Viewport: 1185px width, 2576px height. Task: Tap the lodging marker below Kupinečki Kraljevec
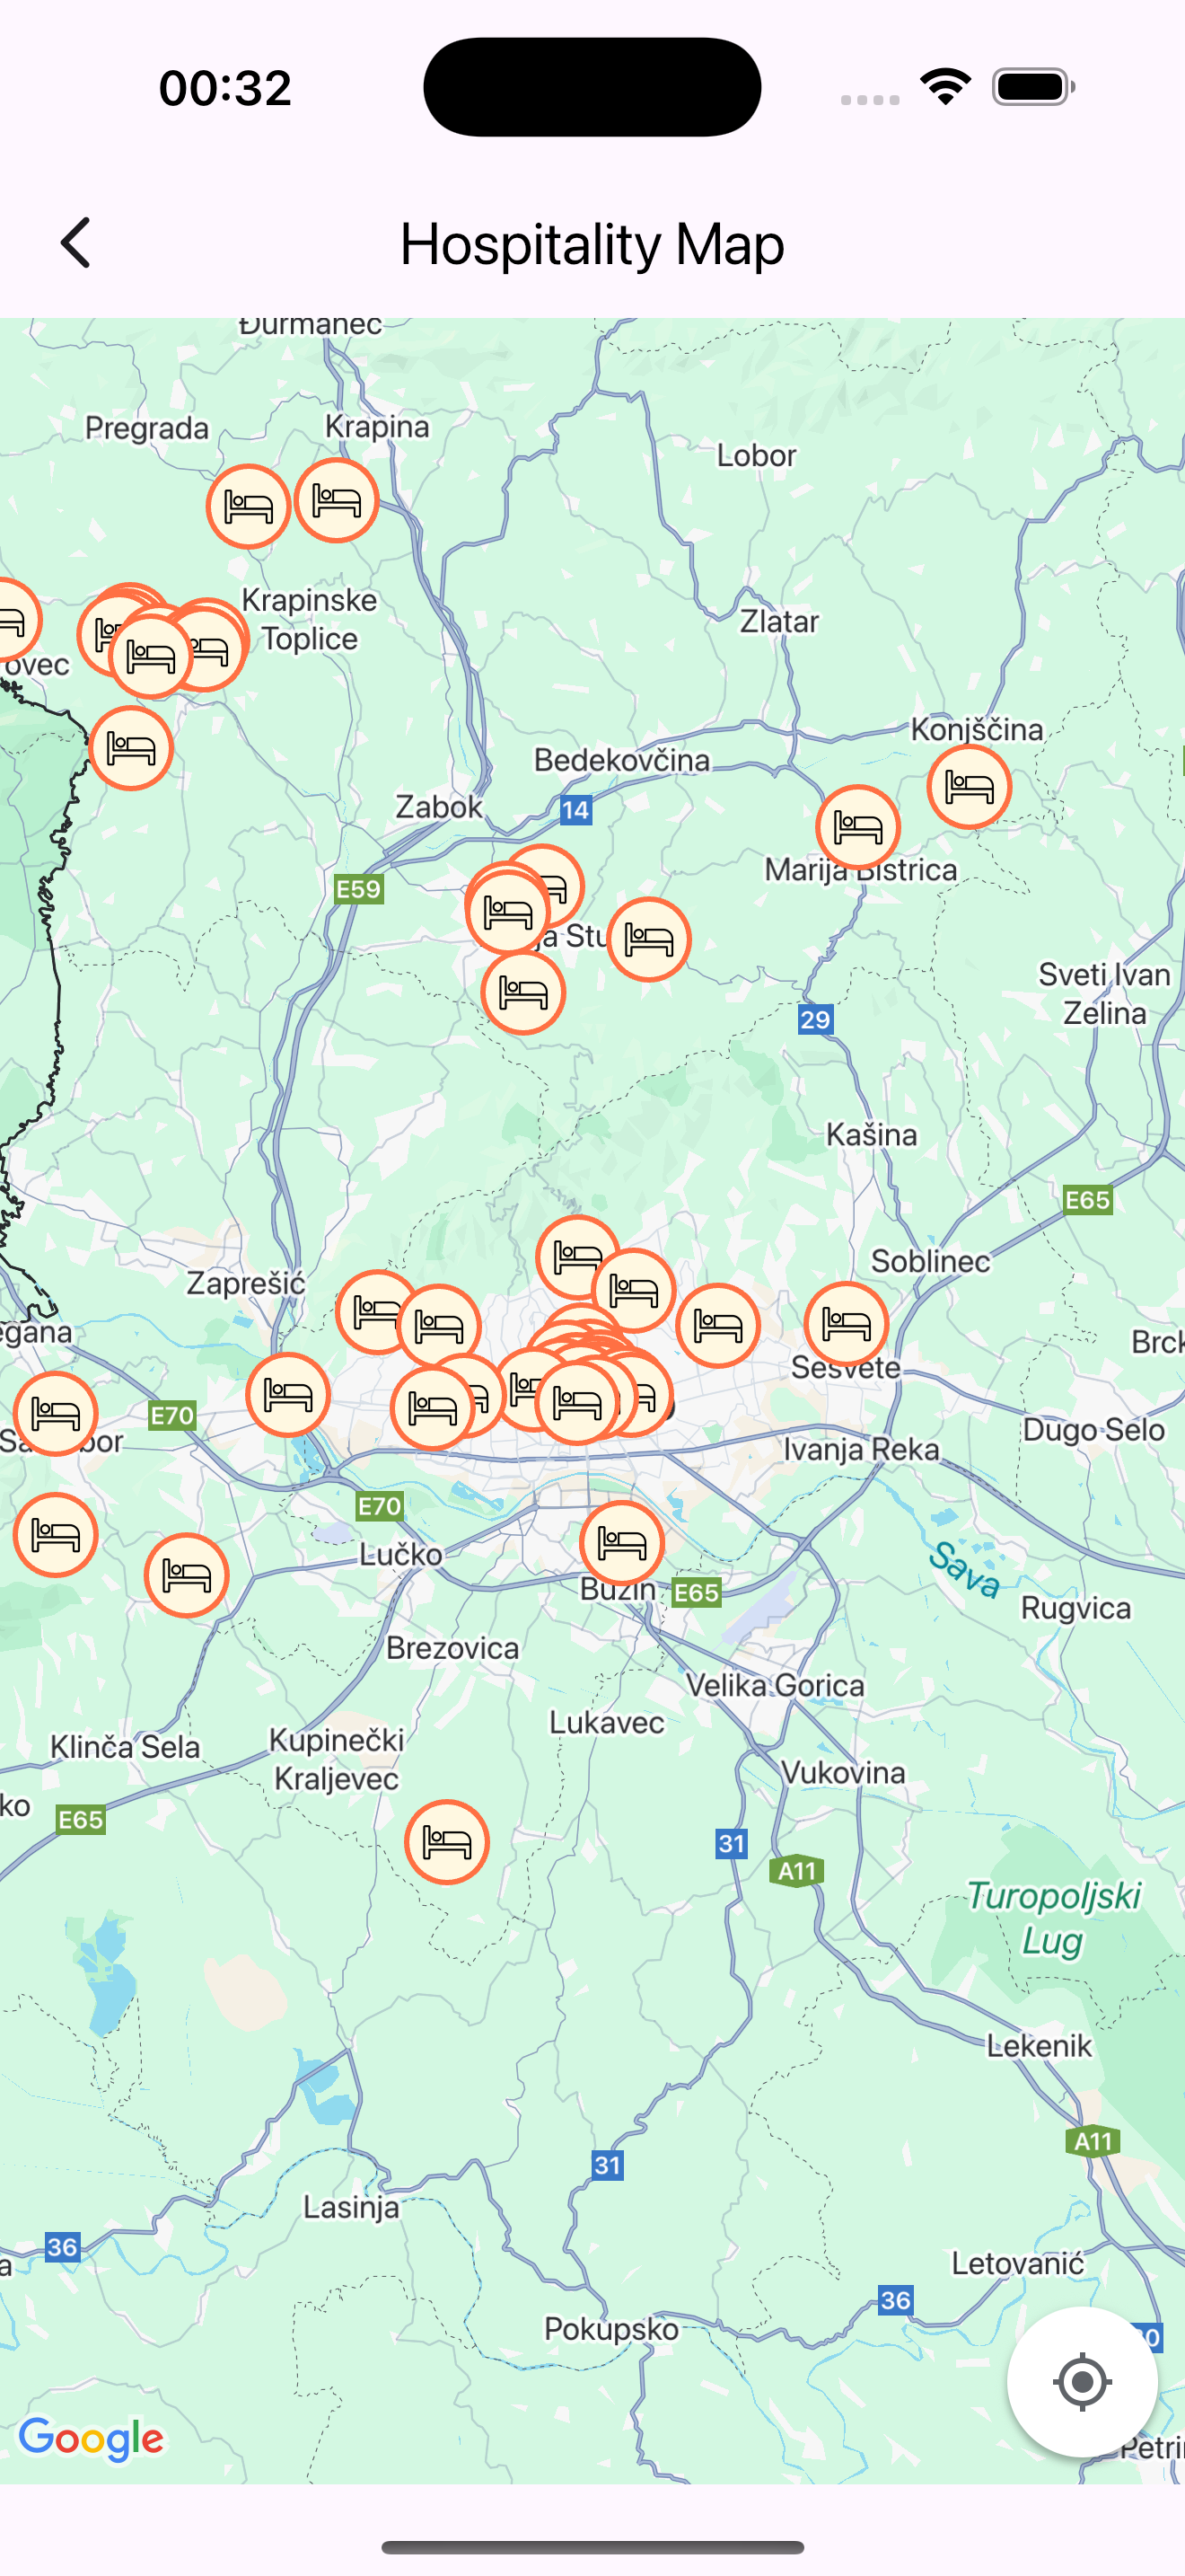click(447, 1842)
